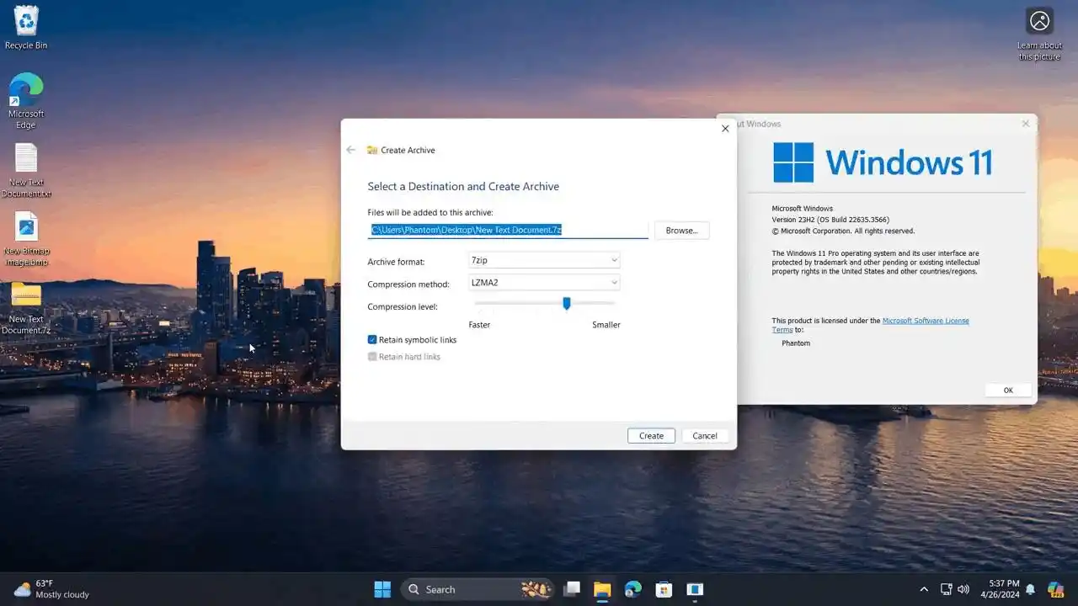Open File Explorer from the taskbar
The width and height of the screenshot is (1078, 606).
[602, 589]
